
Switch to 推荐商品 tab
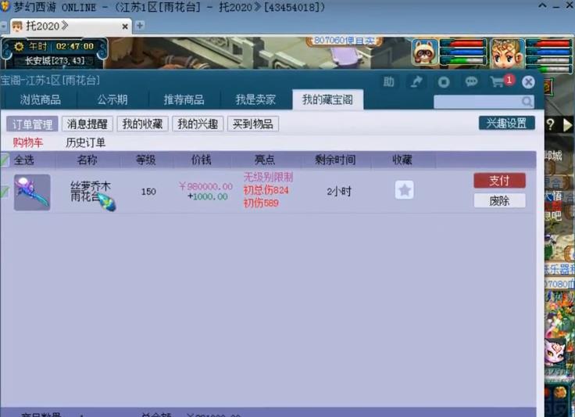(184, 99)
